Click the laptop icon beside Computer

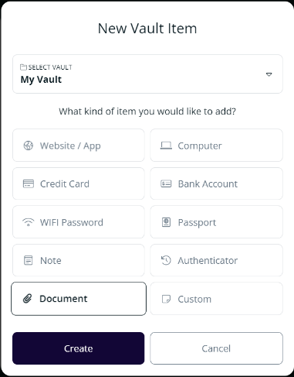pyautogui.click(x=166, y=146)
